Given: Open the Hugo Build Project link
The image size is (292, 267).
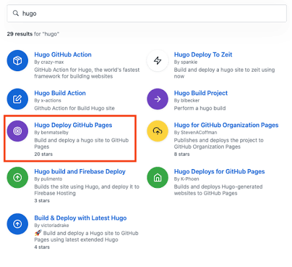Looking at the screenshot, I should [x=201, y=93].
